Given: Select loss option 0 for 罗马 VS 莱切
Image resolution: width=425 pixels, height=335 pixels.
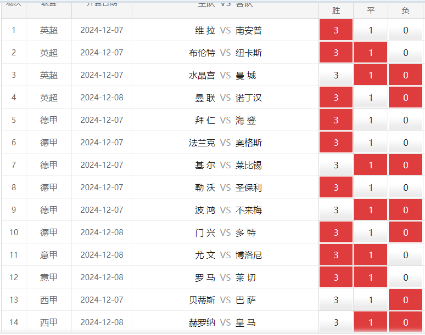Looking at the screenshot, I should tap(405, 277).
